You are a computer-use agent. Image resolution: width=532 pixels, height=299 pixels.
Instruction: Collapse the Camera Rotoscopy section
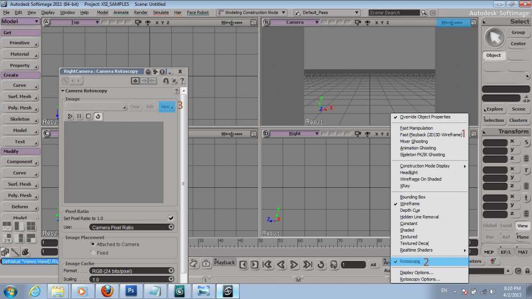click(x=63, y=91)
